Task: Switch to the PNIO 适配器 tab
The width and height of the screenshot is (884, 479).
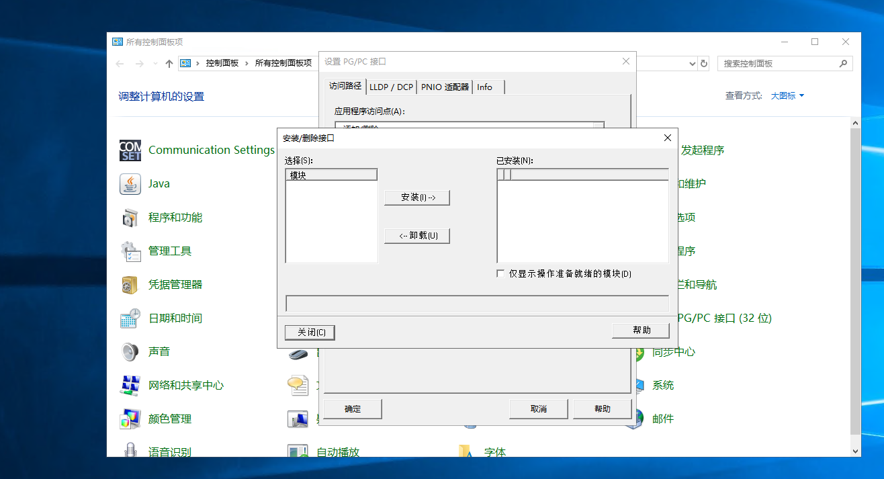Action: (445, 87)
